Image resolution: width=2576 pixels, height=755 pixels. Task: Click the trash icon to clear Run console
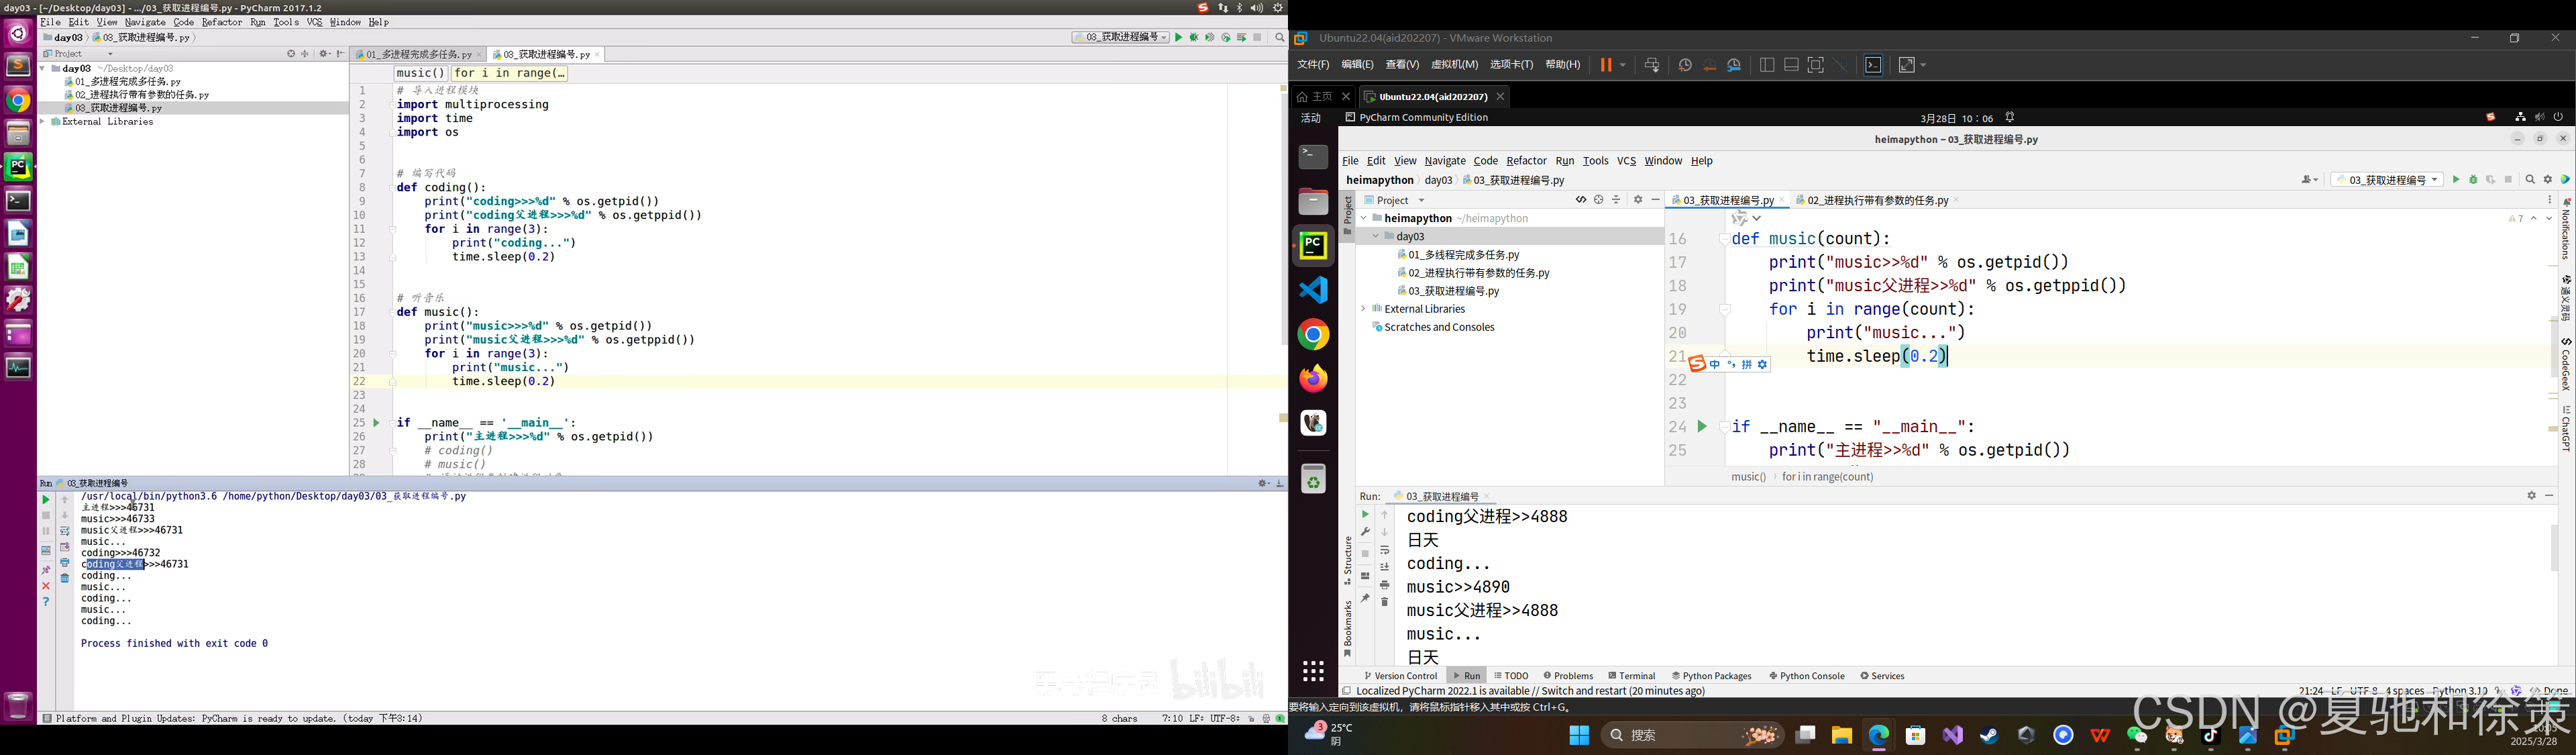coord(1384,602)
